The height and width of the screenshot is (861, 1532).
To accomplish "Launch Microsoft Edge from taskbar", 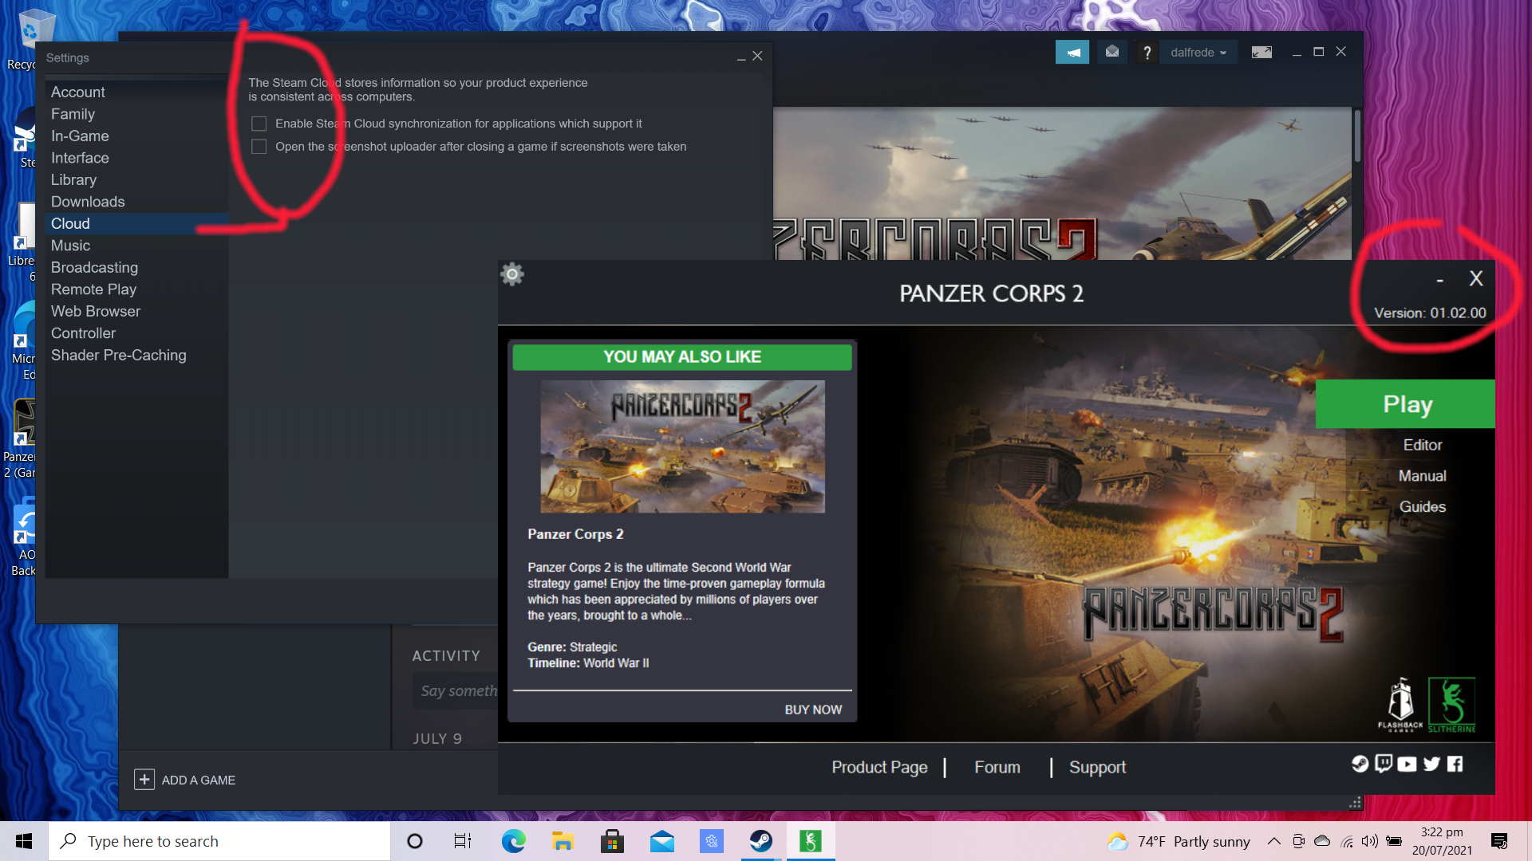I will pyautogui.click(x=513, y=841).
